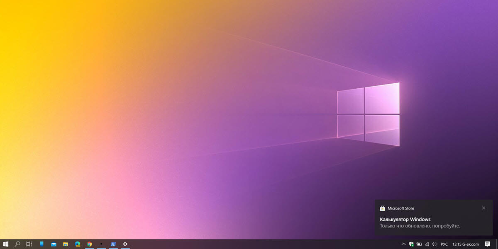The image size is (498, 249).
Task: Open Wi-Fi network tray icon
Action: click(x=427, y=244)
